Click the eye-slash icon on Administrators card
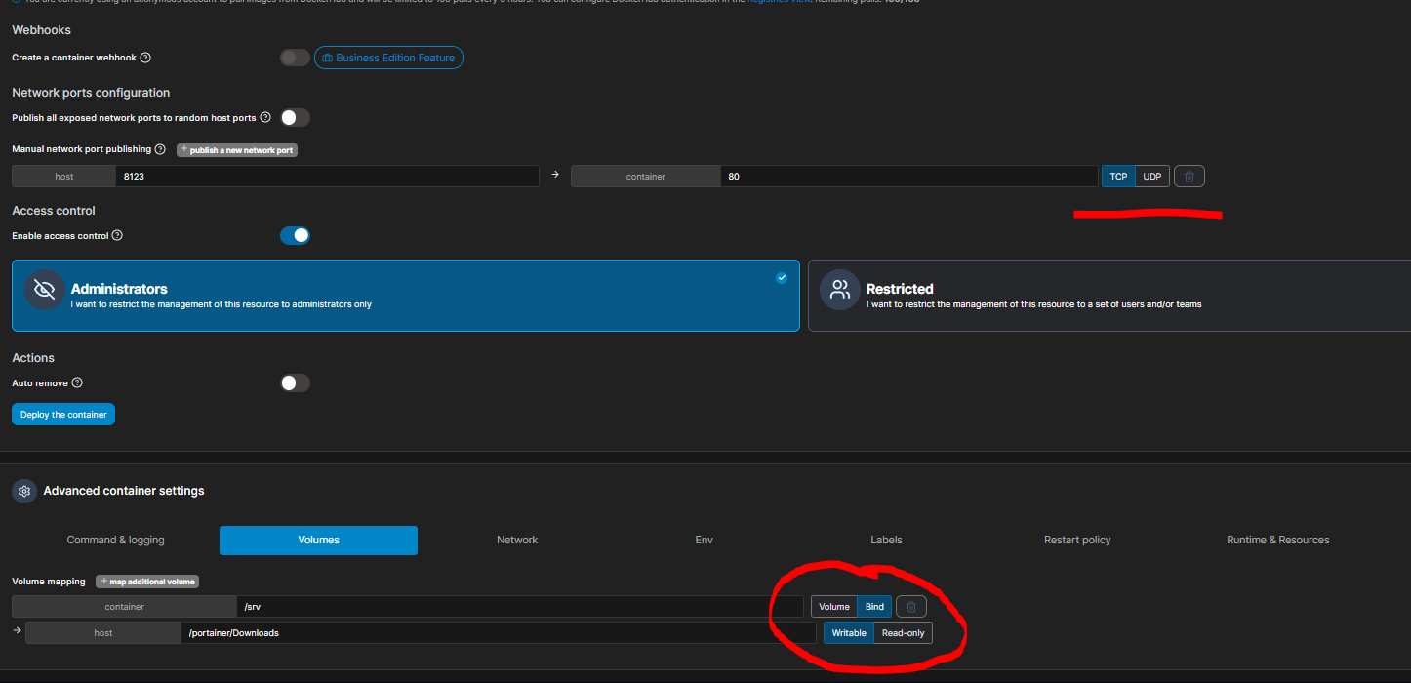 point(45,290)
